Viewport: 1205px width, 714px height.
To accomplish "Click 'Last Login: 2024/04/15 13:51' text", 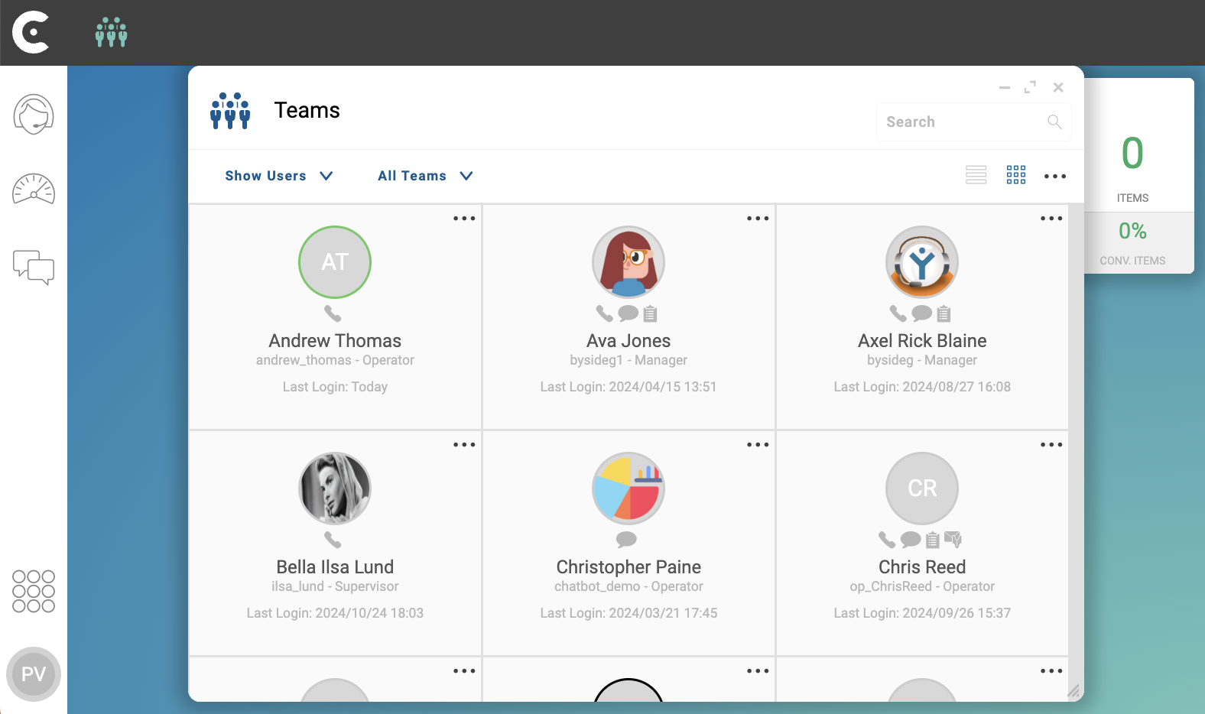I will [x=628, y=387].
